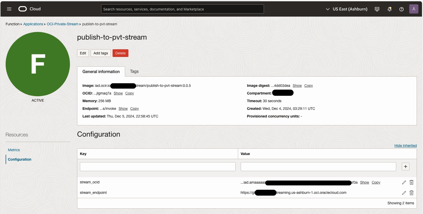Click the stream_ocid key cell

coord(90,182)
